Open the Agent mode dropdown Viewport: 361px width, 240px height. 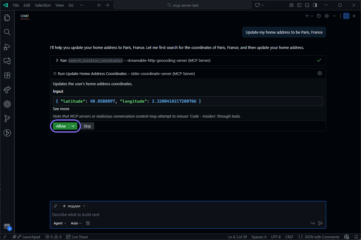pos(59,223)
